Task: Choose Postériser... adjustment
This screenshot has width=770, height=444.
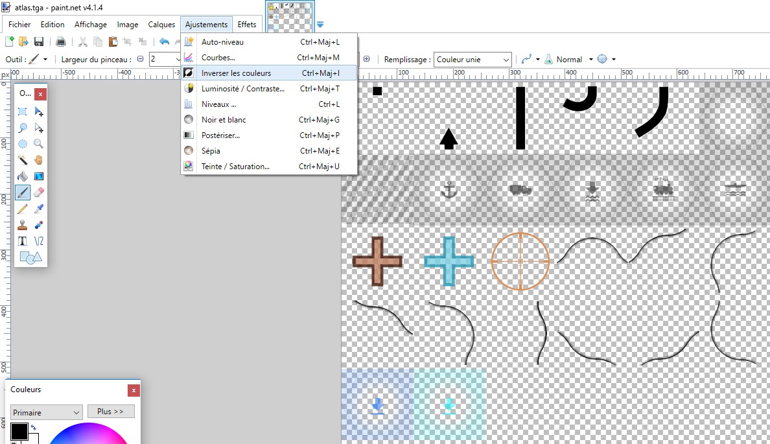Action: pyautogui.click(x=268, y=135)
